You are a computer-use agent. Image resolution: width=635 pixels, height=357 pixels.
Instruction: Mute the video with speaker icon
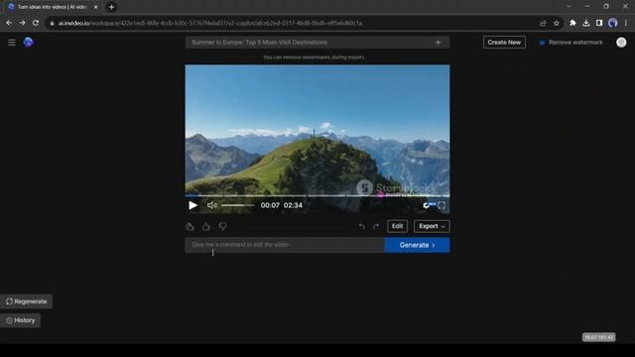coord(211,205)
